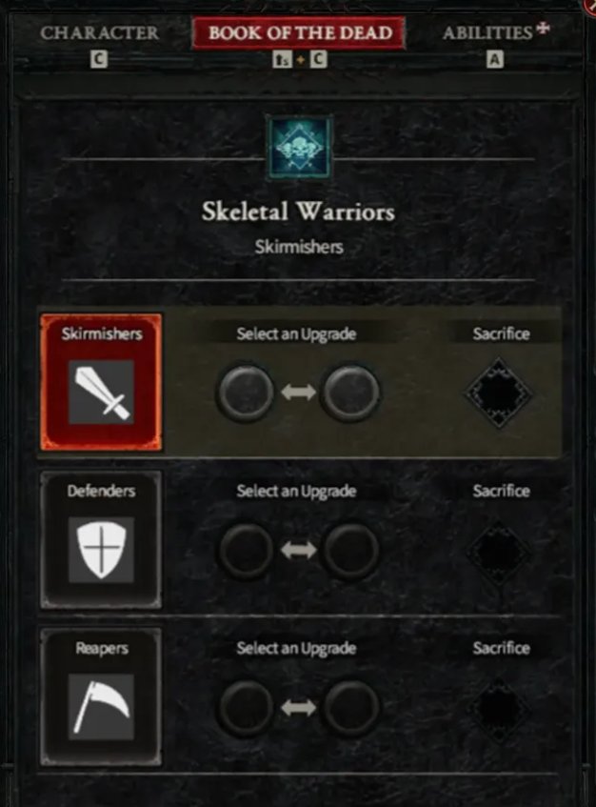Select the Reapers scythe icon

[x=101, y=707]
